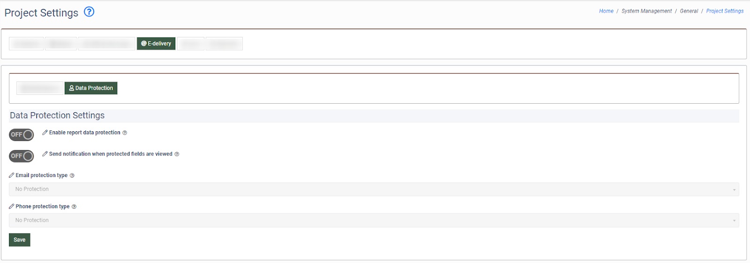
Task: Click pencil icon beside Email protection type
Action: coord(12,175)
